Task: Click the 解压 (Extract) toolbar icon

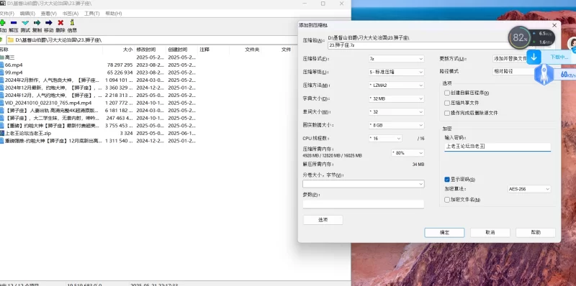Action: [x=14, y=23]
